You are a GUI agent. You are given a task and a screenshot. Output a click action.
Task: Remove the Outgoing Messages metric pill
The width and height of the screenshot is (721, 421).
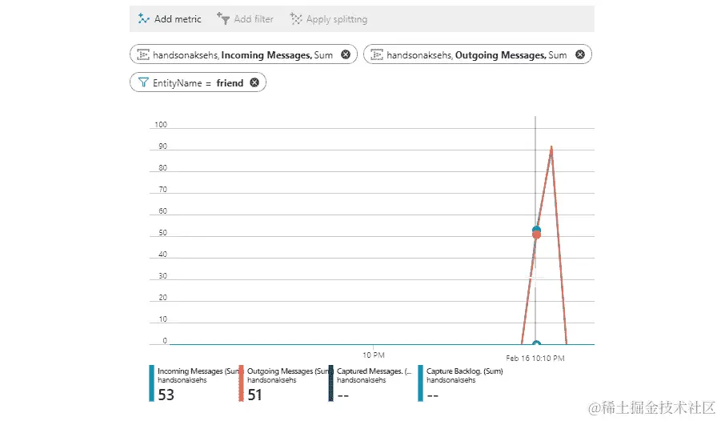[580, 54]
